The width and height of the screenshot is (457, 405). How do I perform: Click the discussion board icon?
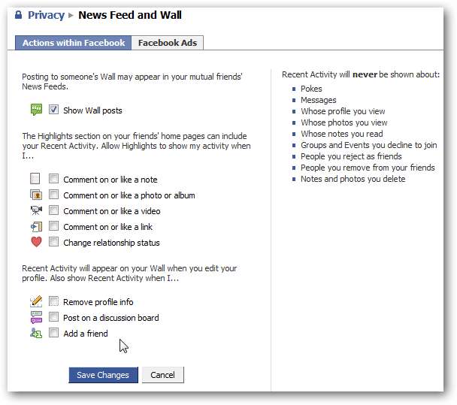click(x=35, y=317)
